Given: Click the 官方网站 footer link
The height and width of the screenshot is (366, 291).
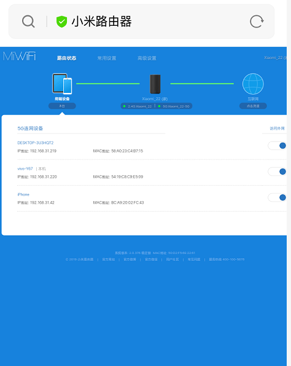Looking at the screenshot, I should pyautogui.click(x=109, y=260).
